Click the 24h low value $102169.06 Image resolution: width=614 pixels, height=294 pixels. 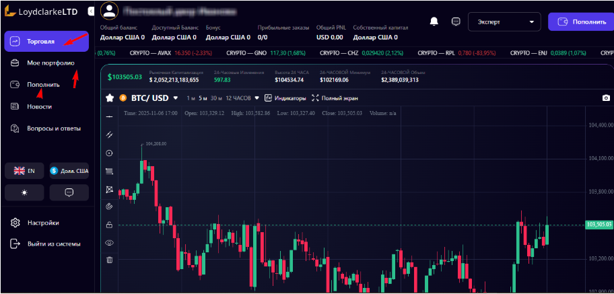coord(334,80)
